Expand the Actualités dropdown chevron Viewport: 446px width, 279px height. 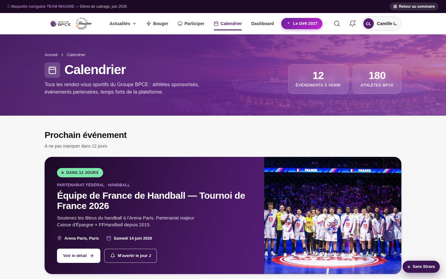134,24
